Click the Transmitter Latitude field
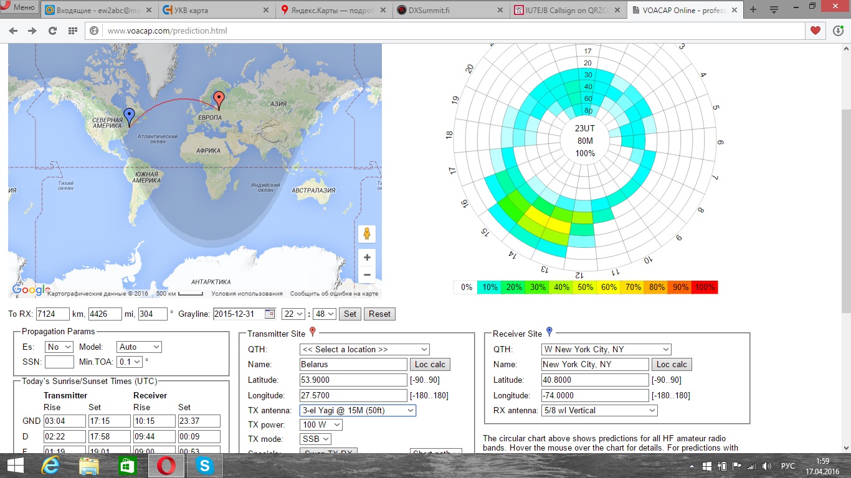The image size is (851, 478). (x=353, y=380)
